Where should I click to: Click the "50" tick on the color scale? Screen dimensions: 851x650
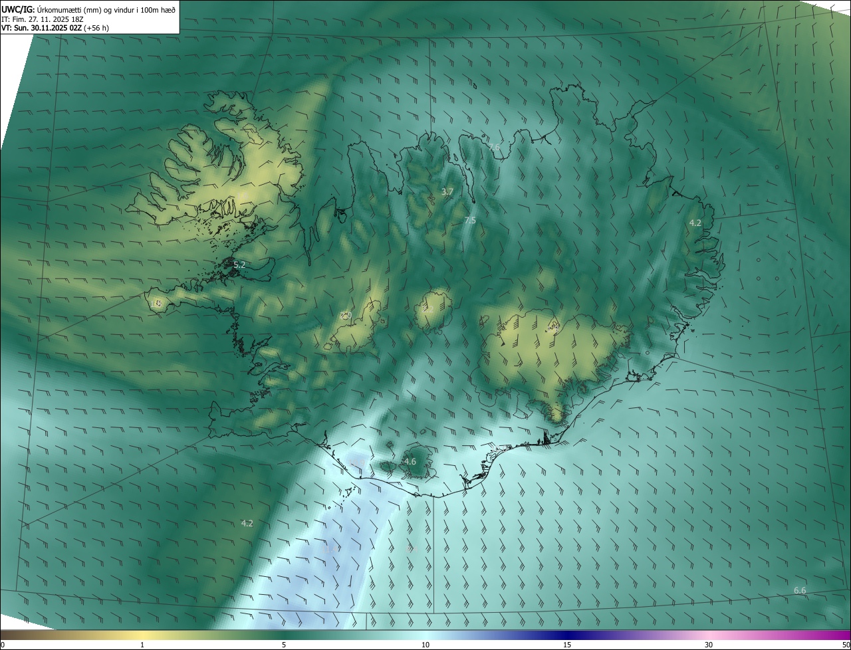tap(846, 645)
